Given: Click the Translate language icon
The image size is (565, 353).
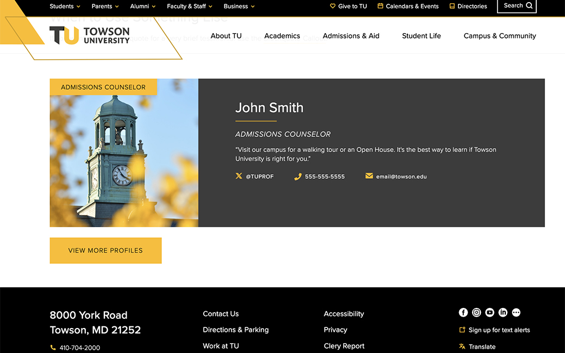Looking at the screenshot, I should pyautogui.click(x=462, y=346).
